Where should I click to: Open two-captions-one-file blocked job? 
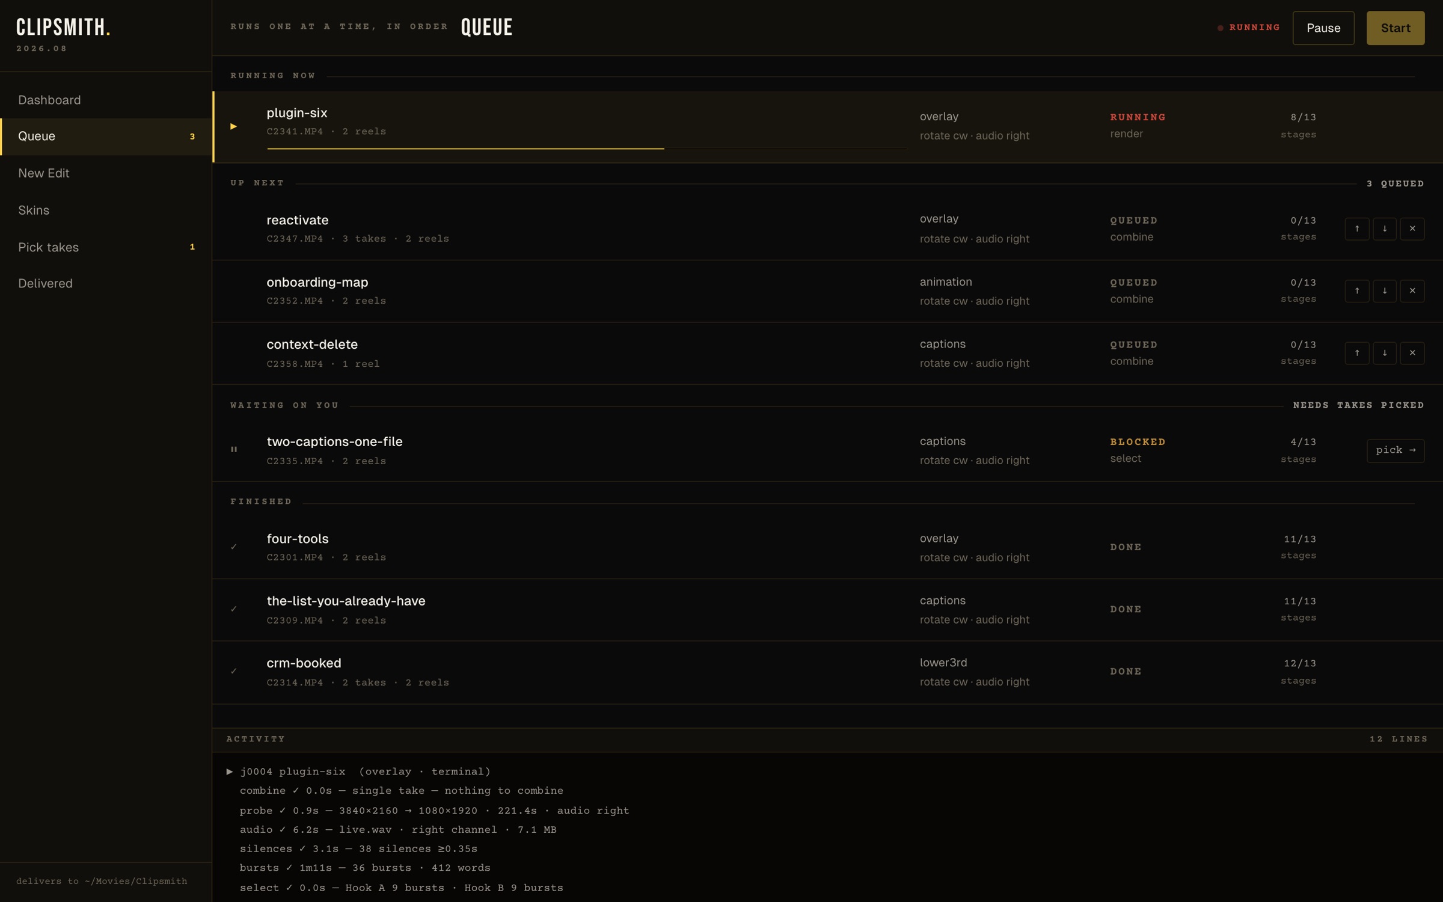click(x=828, y=450)
